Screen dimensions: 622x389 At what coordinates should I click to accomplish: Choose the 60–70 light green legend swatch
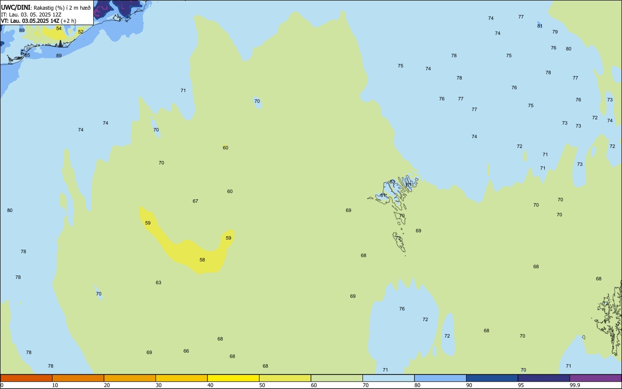click(x=337, y=378)
